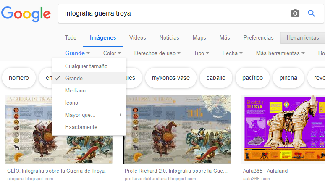Image resolution: width=325 pixels, height=187 pixels.
Task: Click the camera search-by-image icon
Action: click(x=295, y=13)
